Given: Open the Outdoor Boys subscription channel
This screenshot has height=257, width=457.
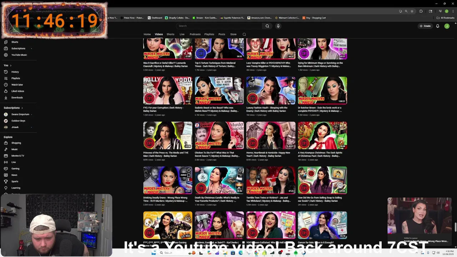Looking at the screenshot, I should (18, 121).
